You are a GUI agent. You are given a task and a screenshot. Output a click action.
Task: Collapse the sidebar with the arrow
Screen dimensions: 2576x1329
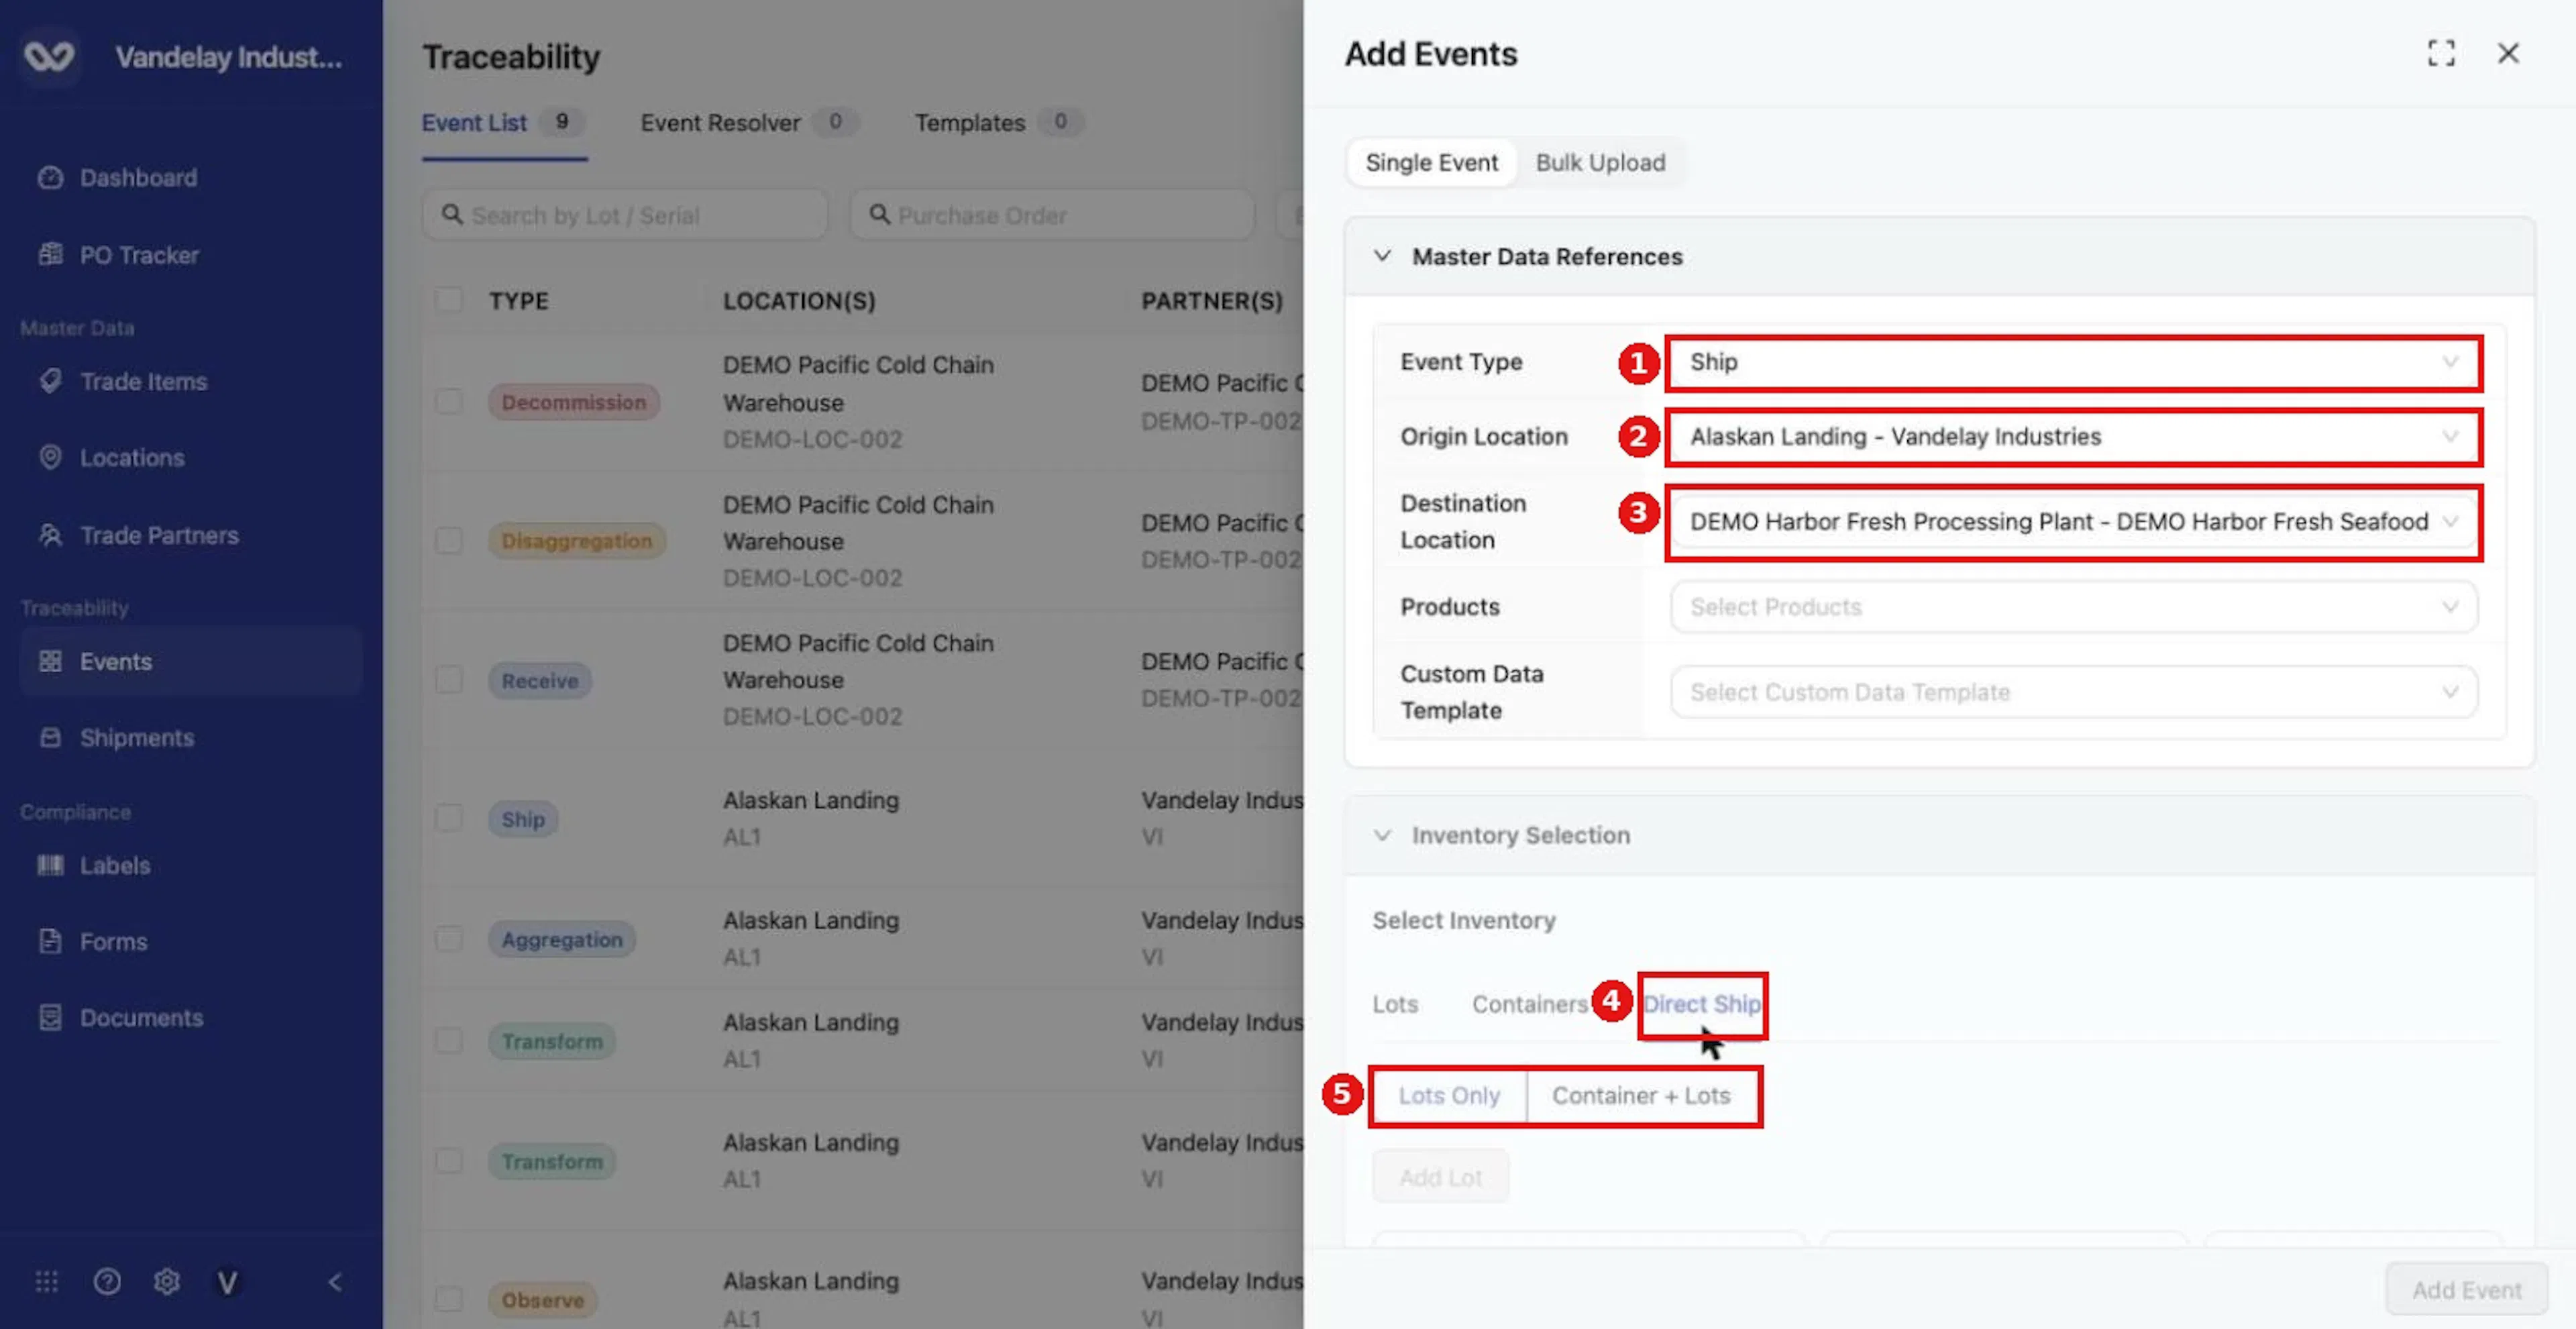coord(335,1281)
